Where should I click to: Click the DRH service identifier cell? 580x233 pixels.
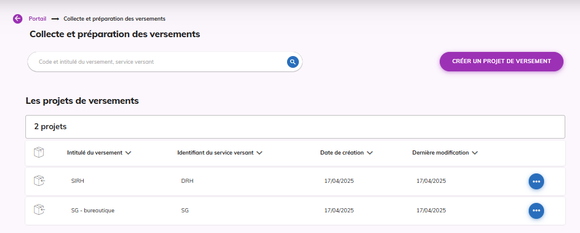187,181
